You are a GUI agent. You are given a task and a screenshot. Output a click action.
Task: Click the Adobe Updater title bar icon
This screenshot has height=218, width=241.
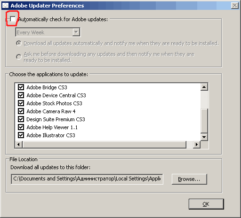point(5,6)
